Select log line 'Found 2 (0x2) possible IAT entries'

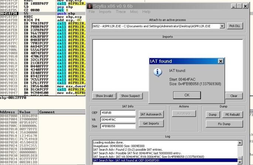(x=165, y=150)
